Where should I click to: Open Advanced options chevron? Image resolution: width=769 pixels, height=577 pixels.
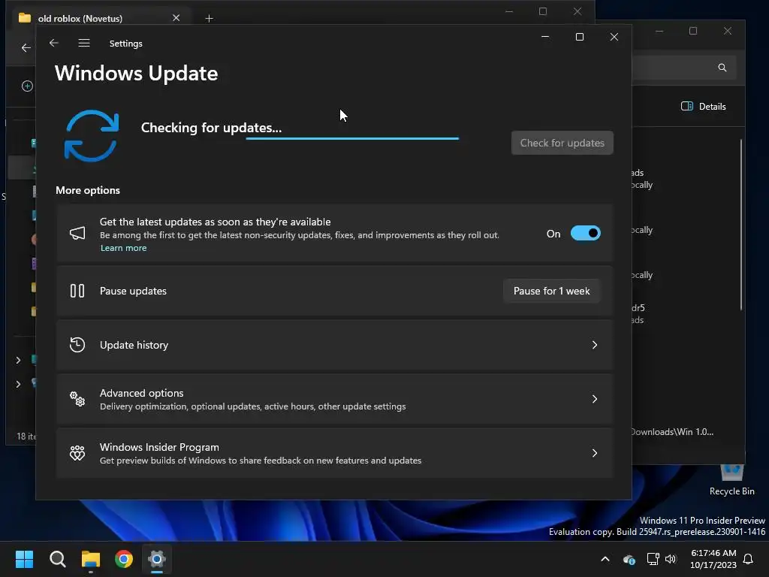595,399
